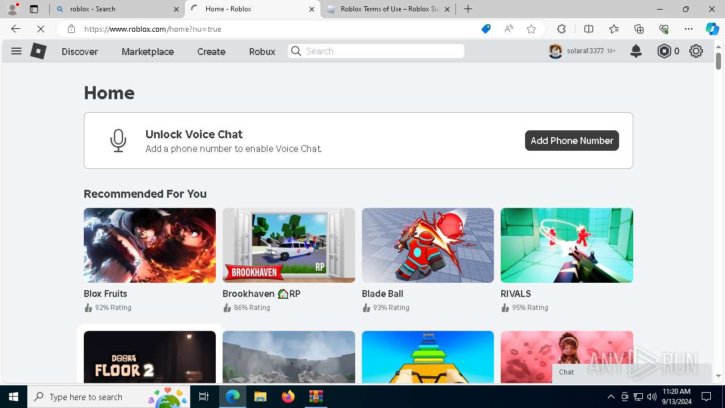Stop loading the page in Edge
The width and height of the screenshot is (725, 408).
click(x=40, y=29)
